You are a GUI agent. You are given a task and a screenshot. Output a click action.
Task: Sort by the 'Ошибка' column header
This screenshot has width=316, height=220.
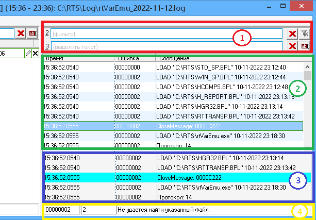135,58
